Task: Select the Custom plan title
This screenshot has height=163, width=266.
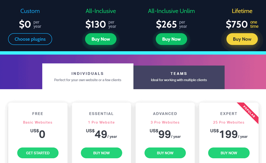Action: click(x=30, y=11)
